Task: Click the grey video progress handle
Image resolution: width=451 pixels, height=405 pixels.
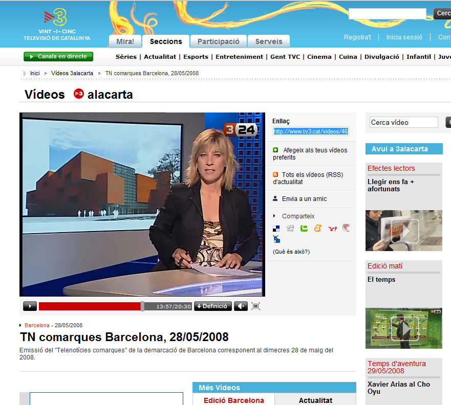Action: click(142, 306)
